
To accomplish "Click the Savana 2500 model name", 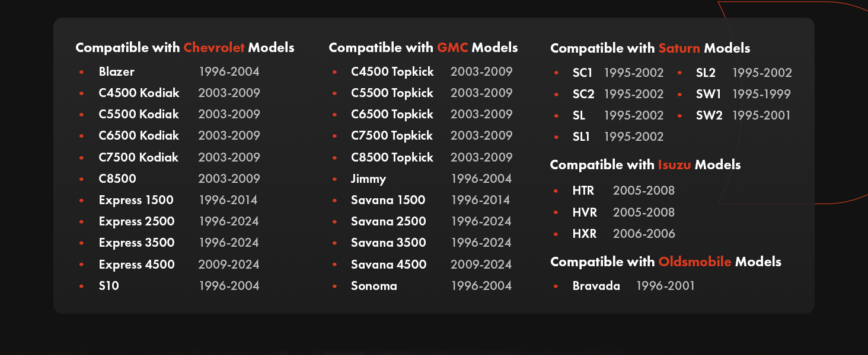I will pyautogui.click(x=388, y=221).
